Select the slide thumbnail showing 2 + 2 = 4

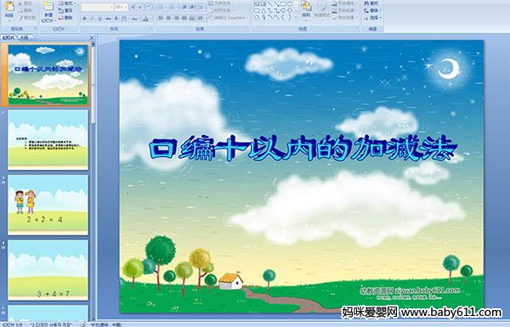pyautogui.click(x=48, y=205)
